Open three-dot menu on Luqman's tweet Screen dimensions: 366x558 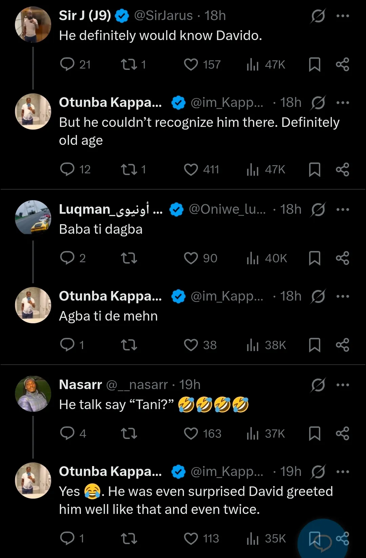(x=343, y=209)
